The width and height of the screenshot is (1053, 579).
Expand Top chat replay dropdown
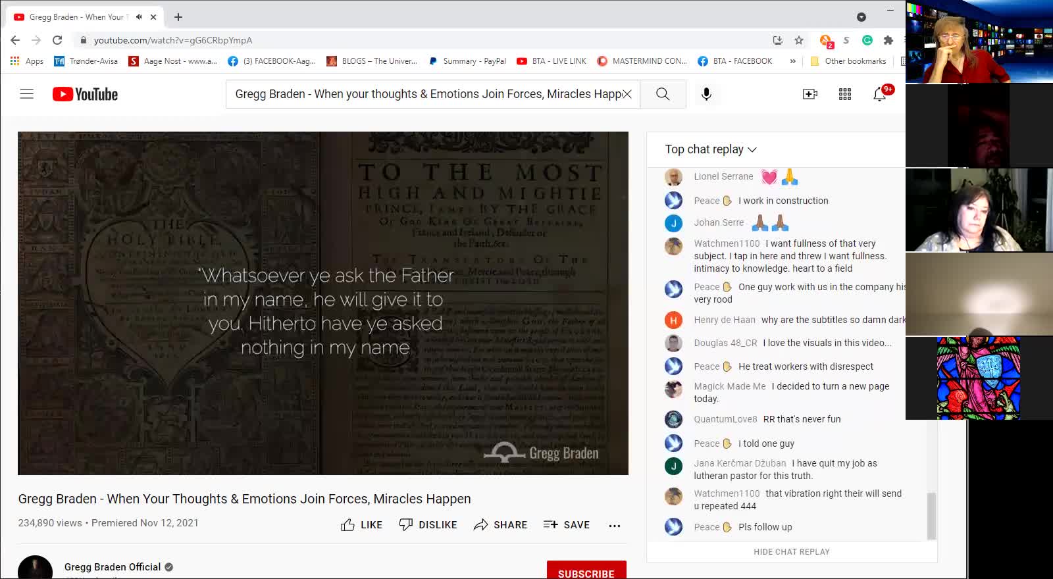pyautogui.click(x=711, y=149)
